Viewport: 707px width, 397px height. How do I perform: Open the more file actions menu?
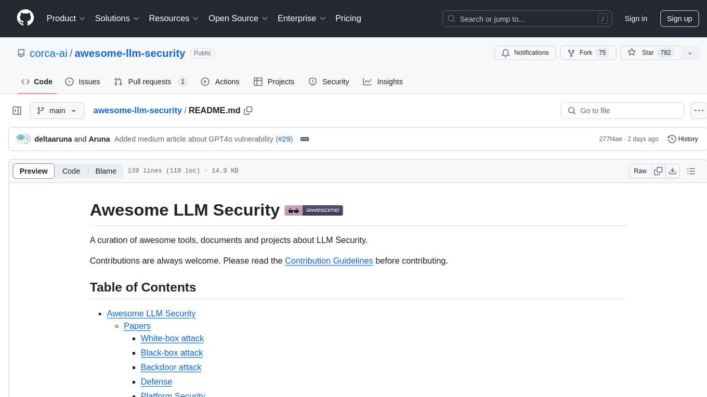(699, 111)
